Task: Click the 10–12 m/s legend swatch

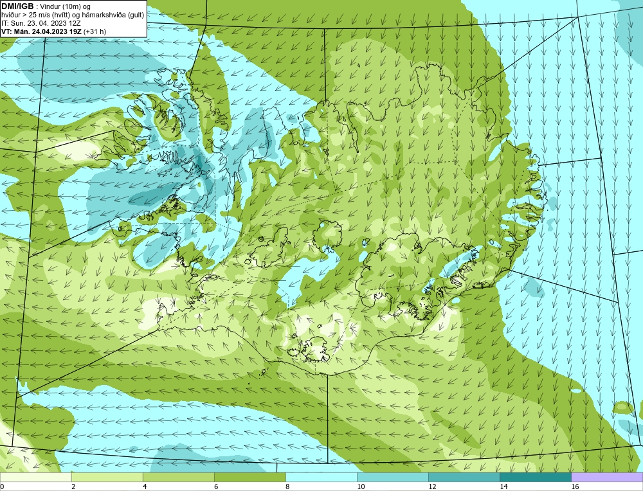Action: (x=392, y=477)
